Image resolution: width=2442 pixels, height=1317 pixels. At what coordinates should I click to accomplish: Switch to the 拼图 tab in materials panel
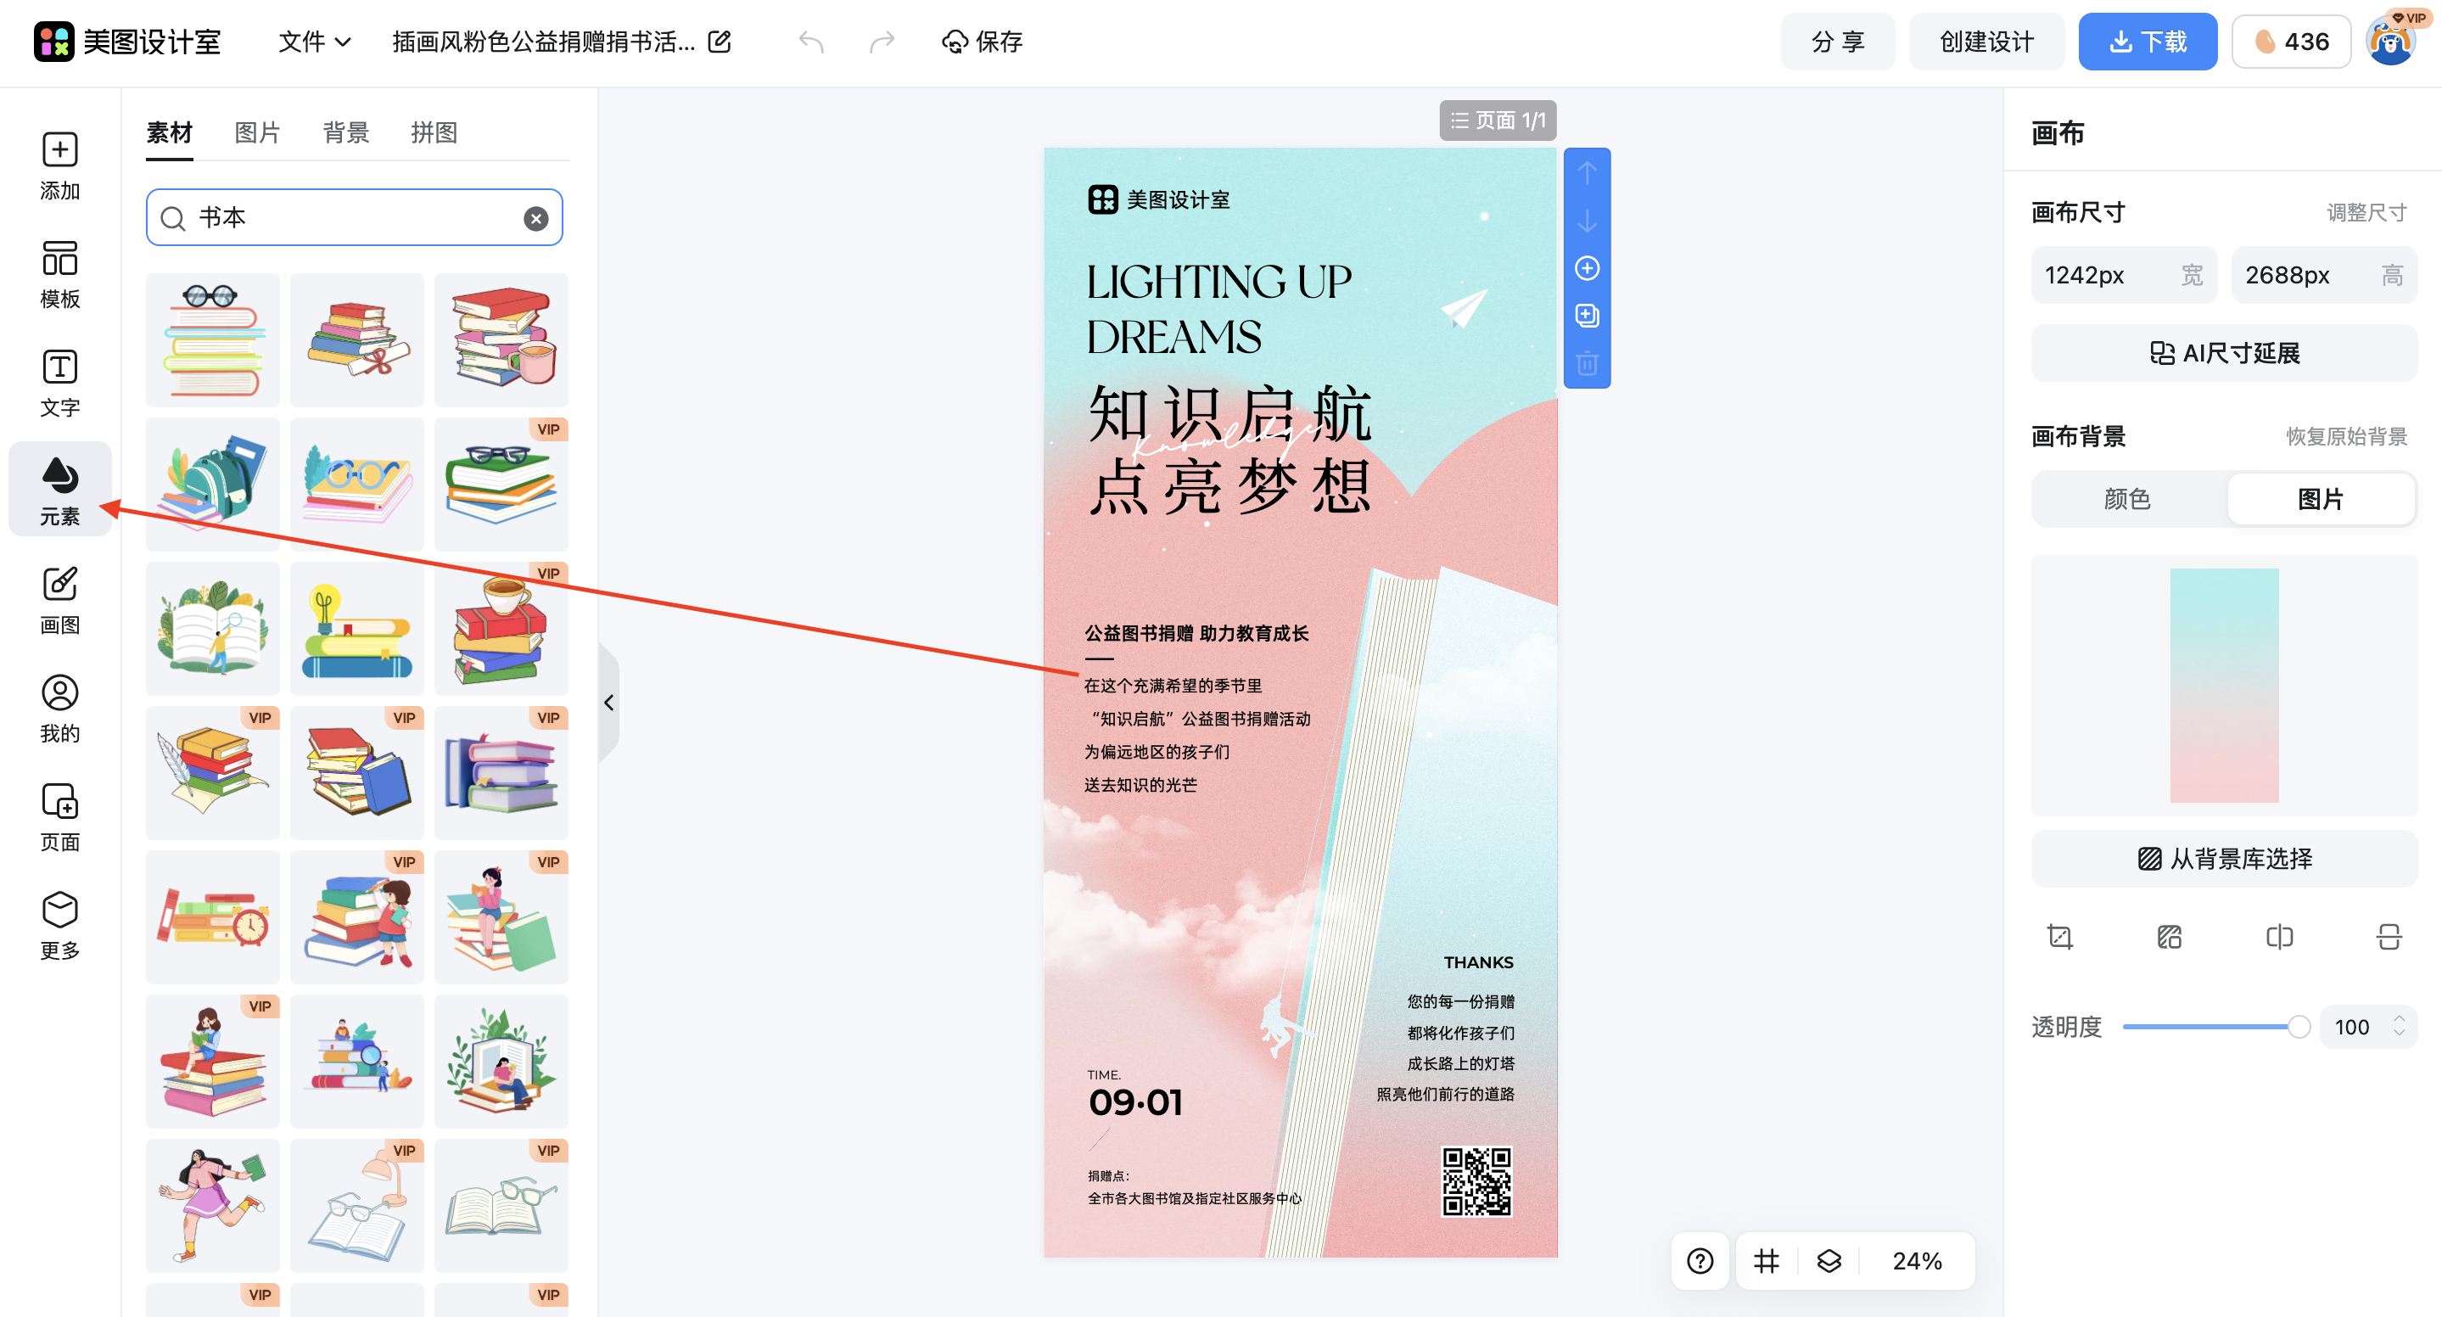434,132
